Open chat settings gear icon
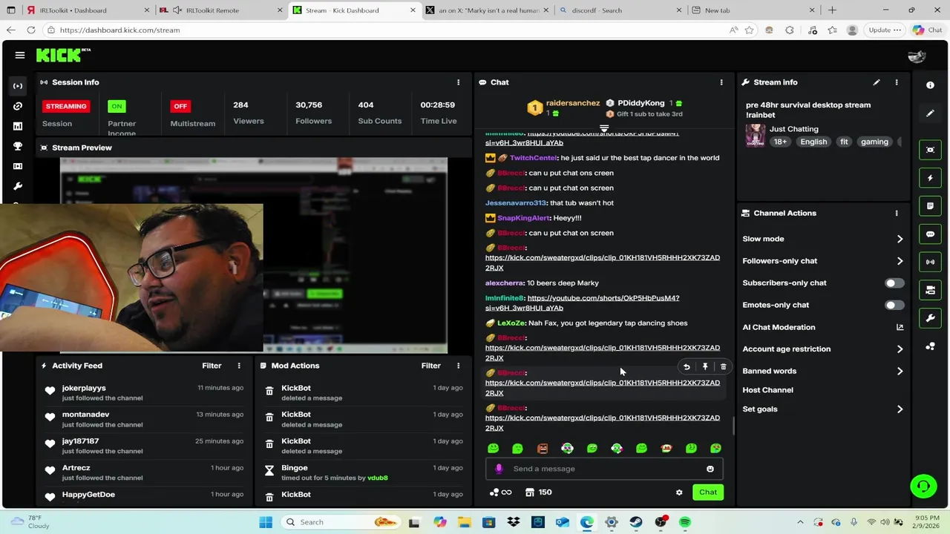 678,492
